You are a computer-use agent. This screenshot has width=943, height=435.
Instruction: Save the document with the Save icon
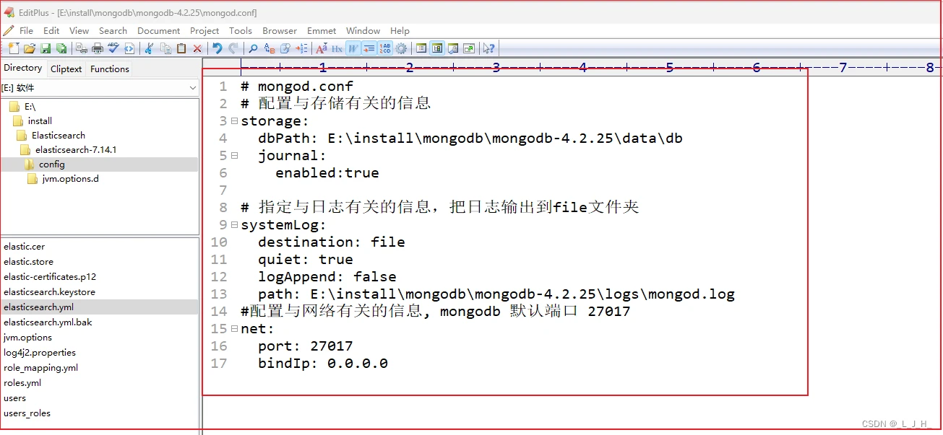coord(46,48)
